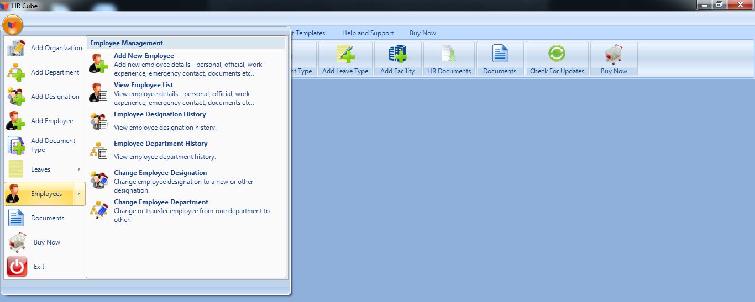Click the Add New Employee icon in submenu
The height and width of the screenshot is (302, 755).
coord(99,63)
